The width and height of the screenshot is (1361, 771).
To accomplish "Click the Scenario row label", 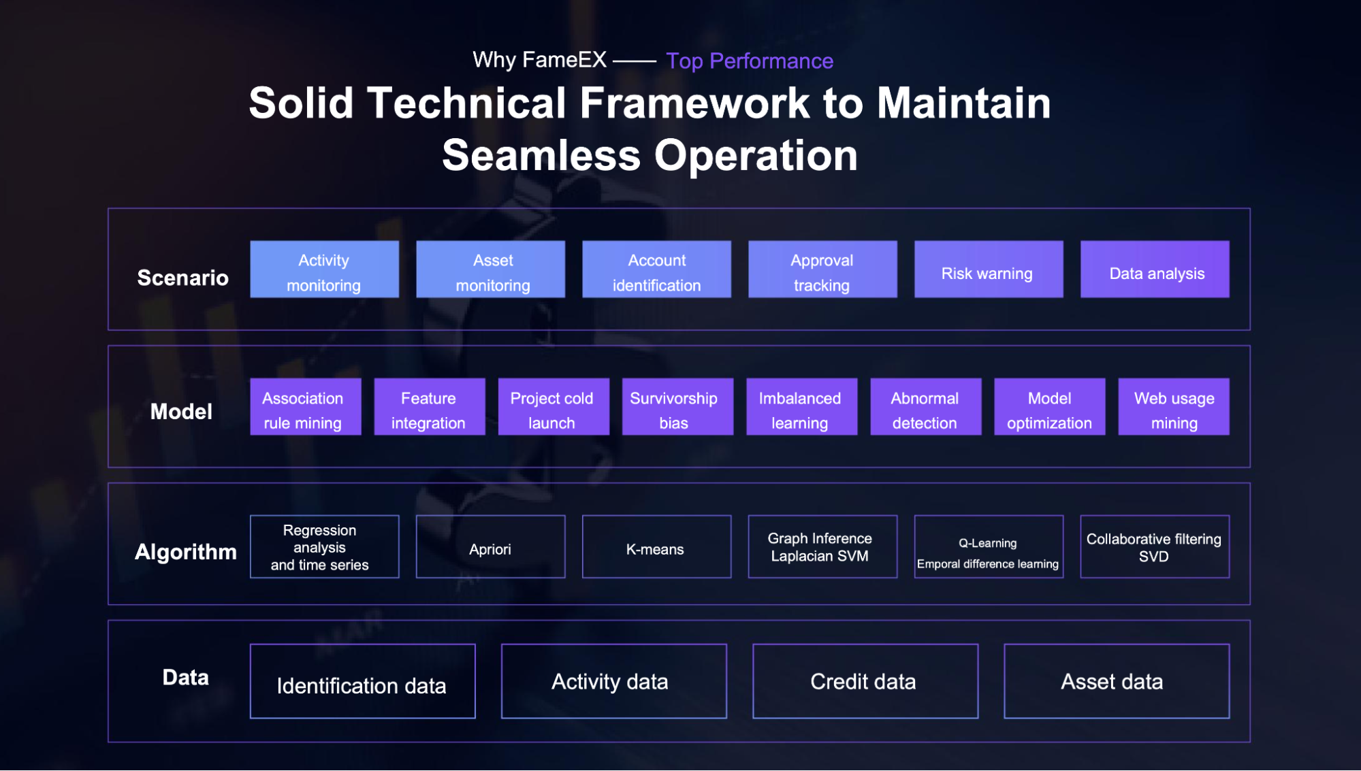I will pyautogui.click(x=182, y=278).
